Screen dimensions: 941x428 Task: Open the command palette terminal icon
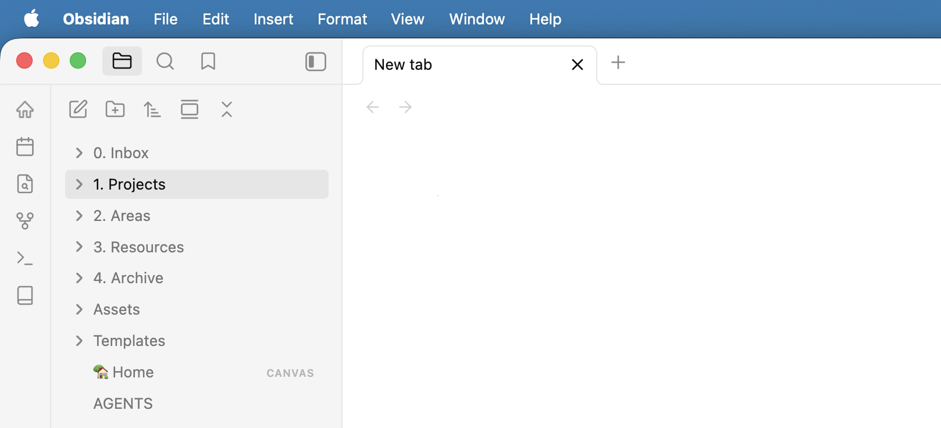point(25,258)
